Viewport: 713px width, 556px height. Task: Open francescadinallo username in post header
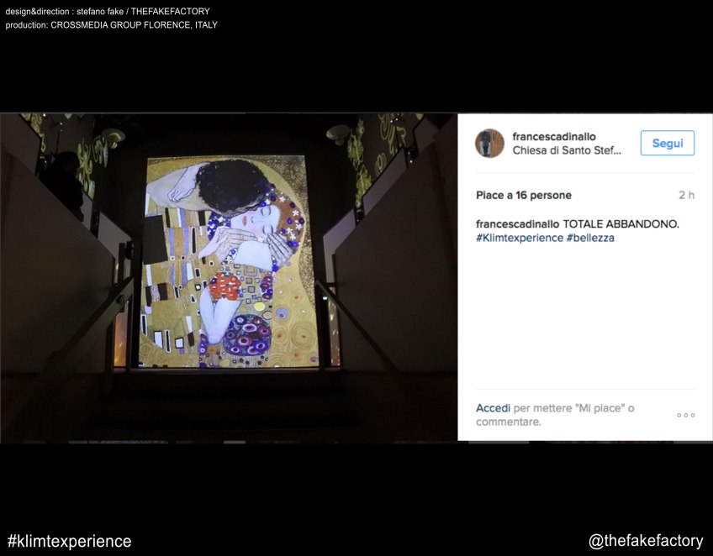click(554, 136)
